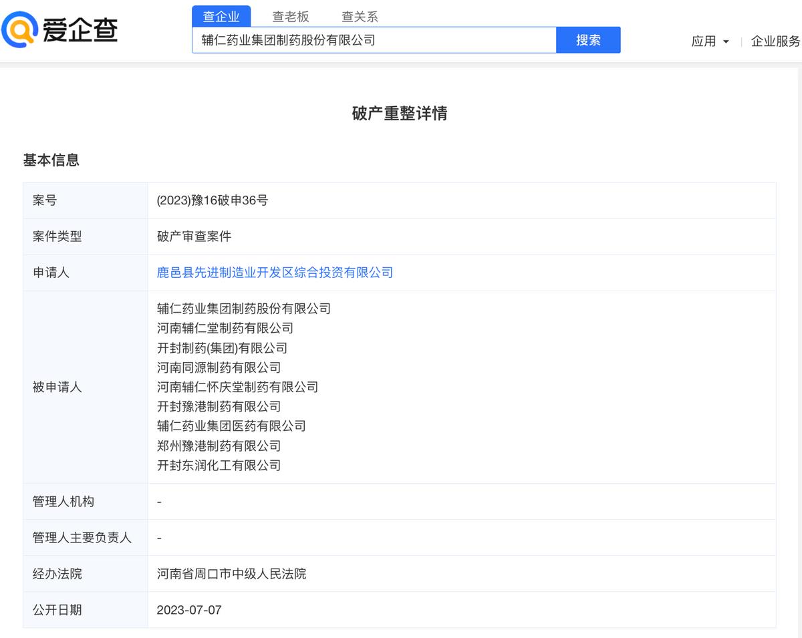Click the 破产重整详情 page heading
This screenshot has height=638, width=802.
click(x=400, y=114)
